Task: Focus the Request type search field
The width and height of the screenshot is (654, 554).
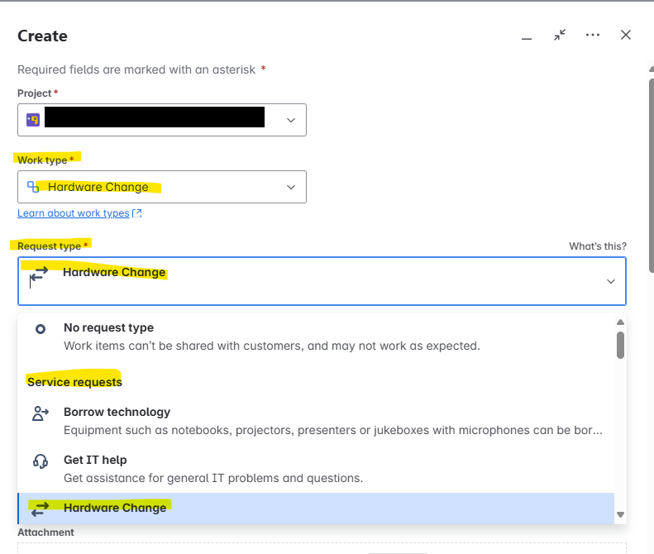Action: click(x=322, y=281)
